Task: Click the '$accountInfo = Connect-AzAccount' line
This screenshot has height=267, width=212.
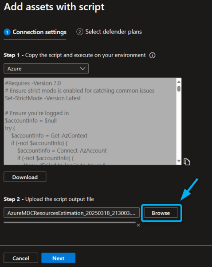Action: tap(62, 150)
